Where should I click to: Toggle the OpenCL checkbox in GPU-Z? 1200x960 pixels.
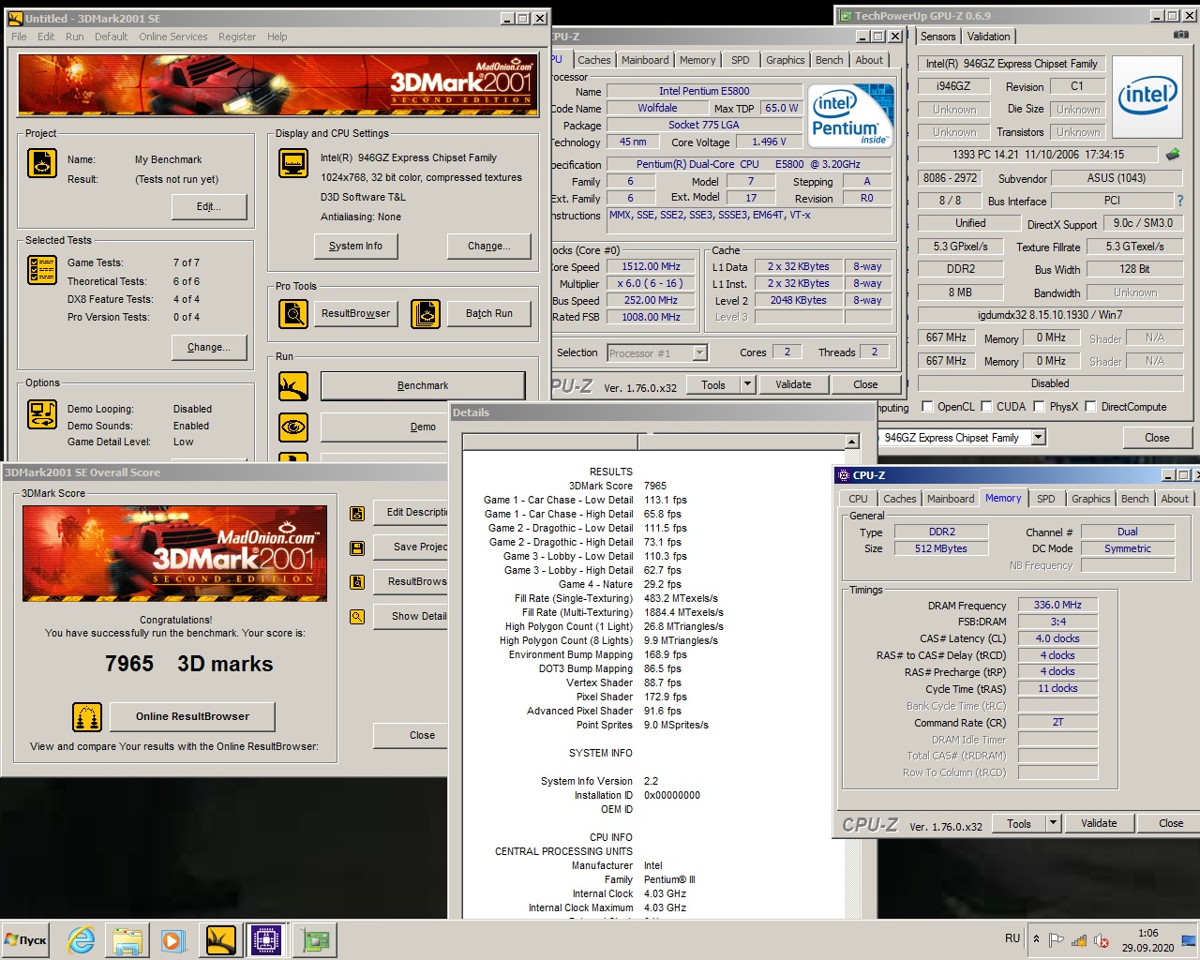927,407
